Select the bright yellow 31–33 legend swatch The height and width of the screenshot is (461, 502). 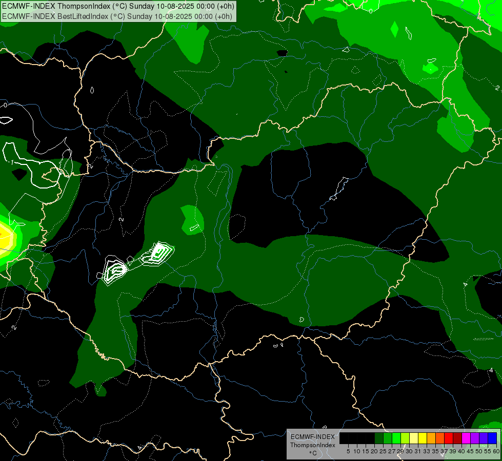(x=423, y=438)
